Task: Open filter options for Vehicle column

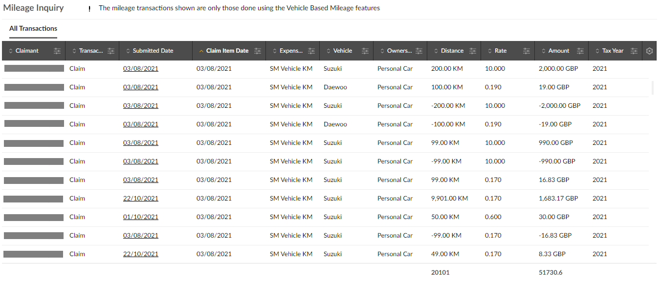Action: 365,51
